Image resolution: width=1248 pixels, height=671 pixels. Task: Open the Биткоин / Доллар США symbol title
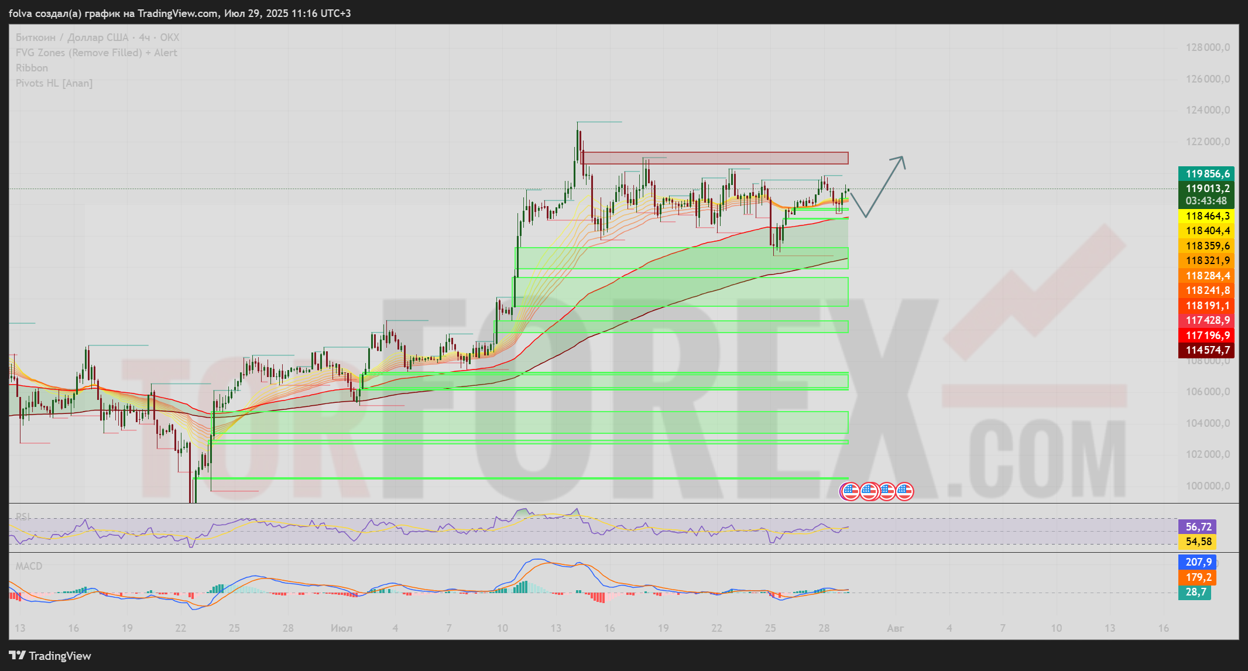pyautogui.click(x=97, y=37)
